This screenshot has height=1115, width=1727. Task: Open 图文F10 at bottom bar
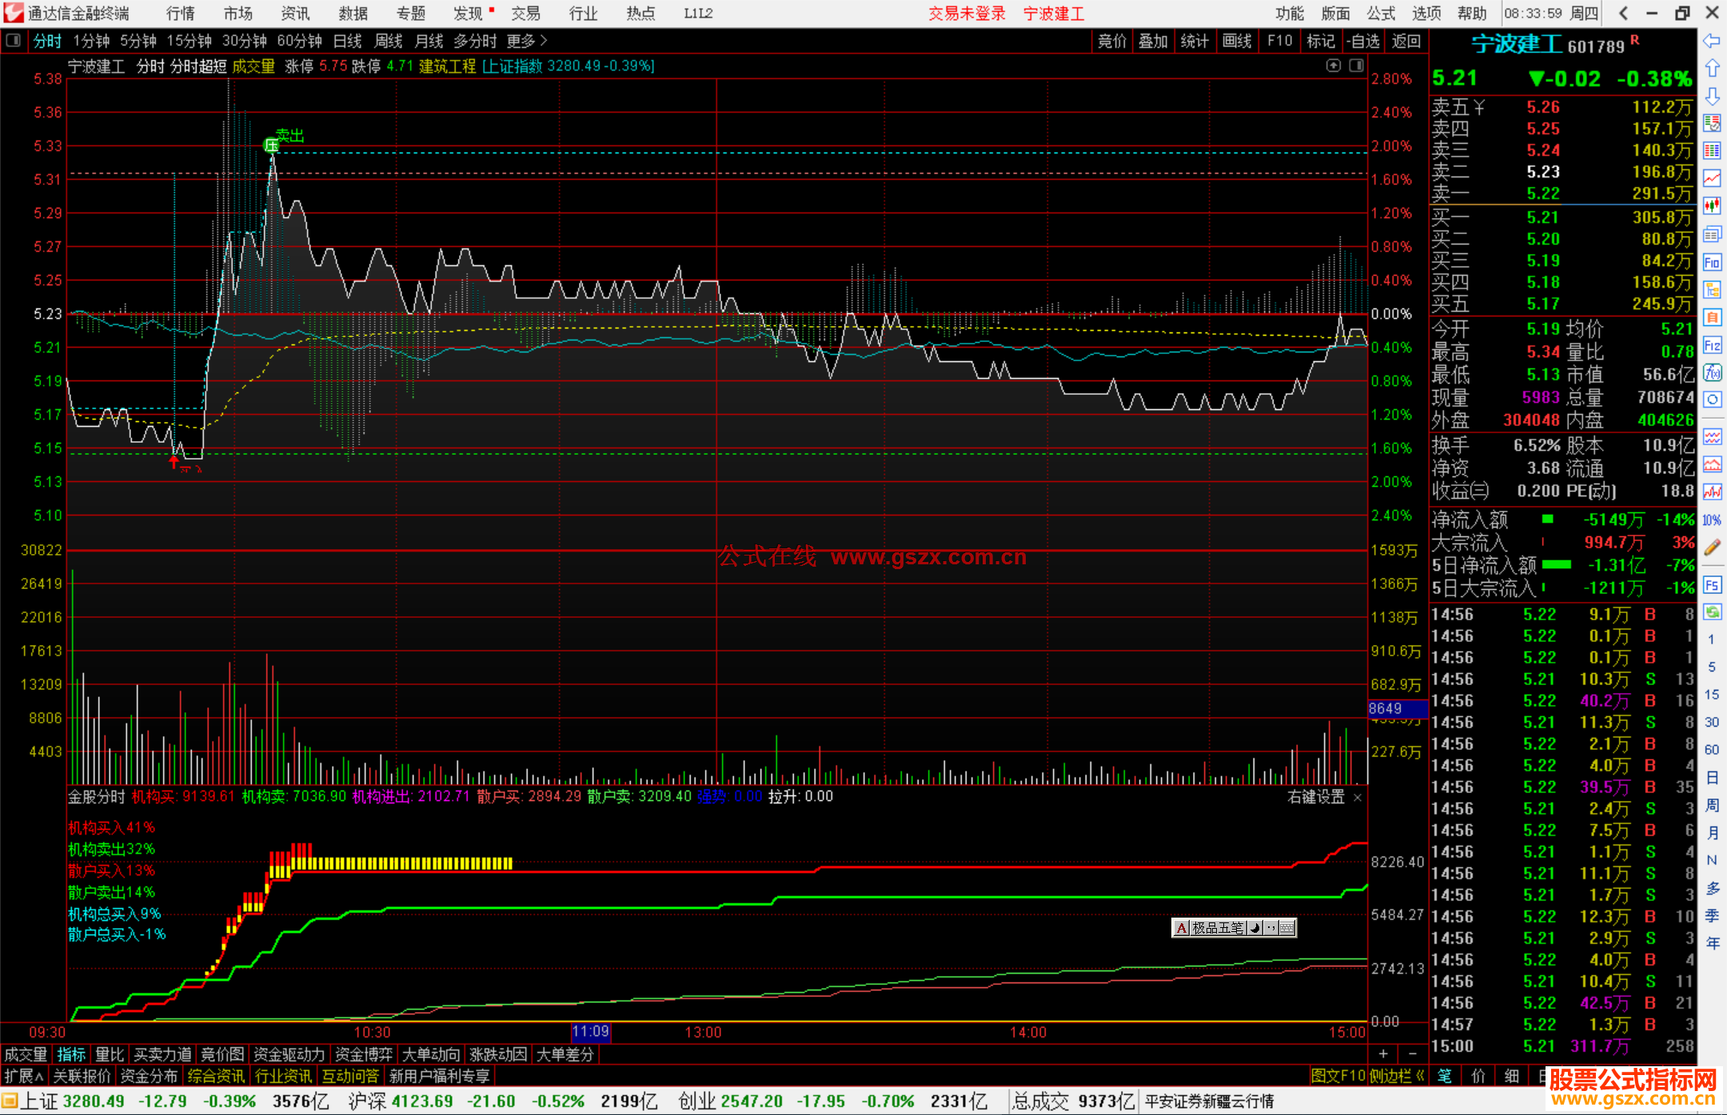coord(1338,1076)
